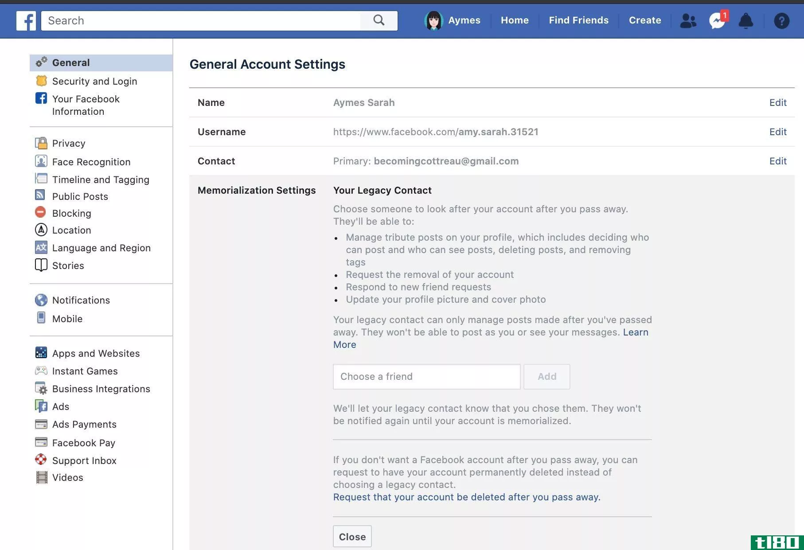Click Create in the top bar
Viewport: 804px width, 550px height.
(645, 20)
